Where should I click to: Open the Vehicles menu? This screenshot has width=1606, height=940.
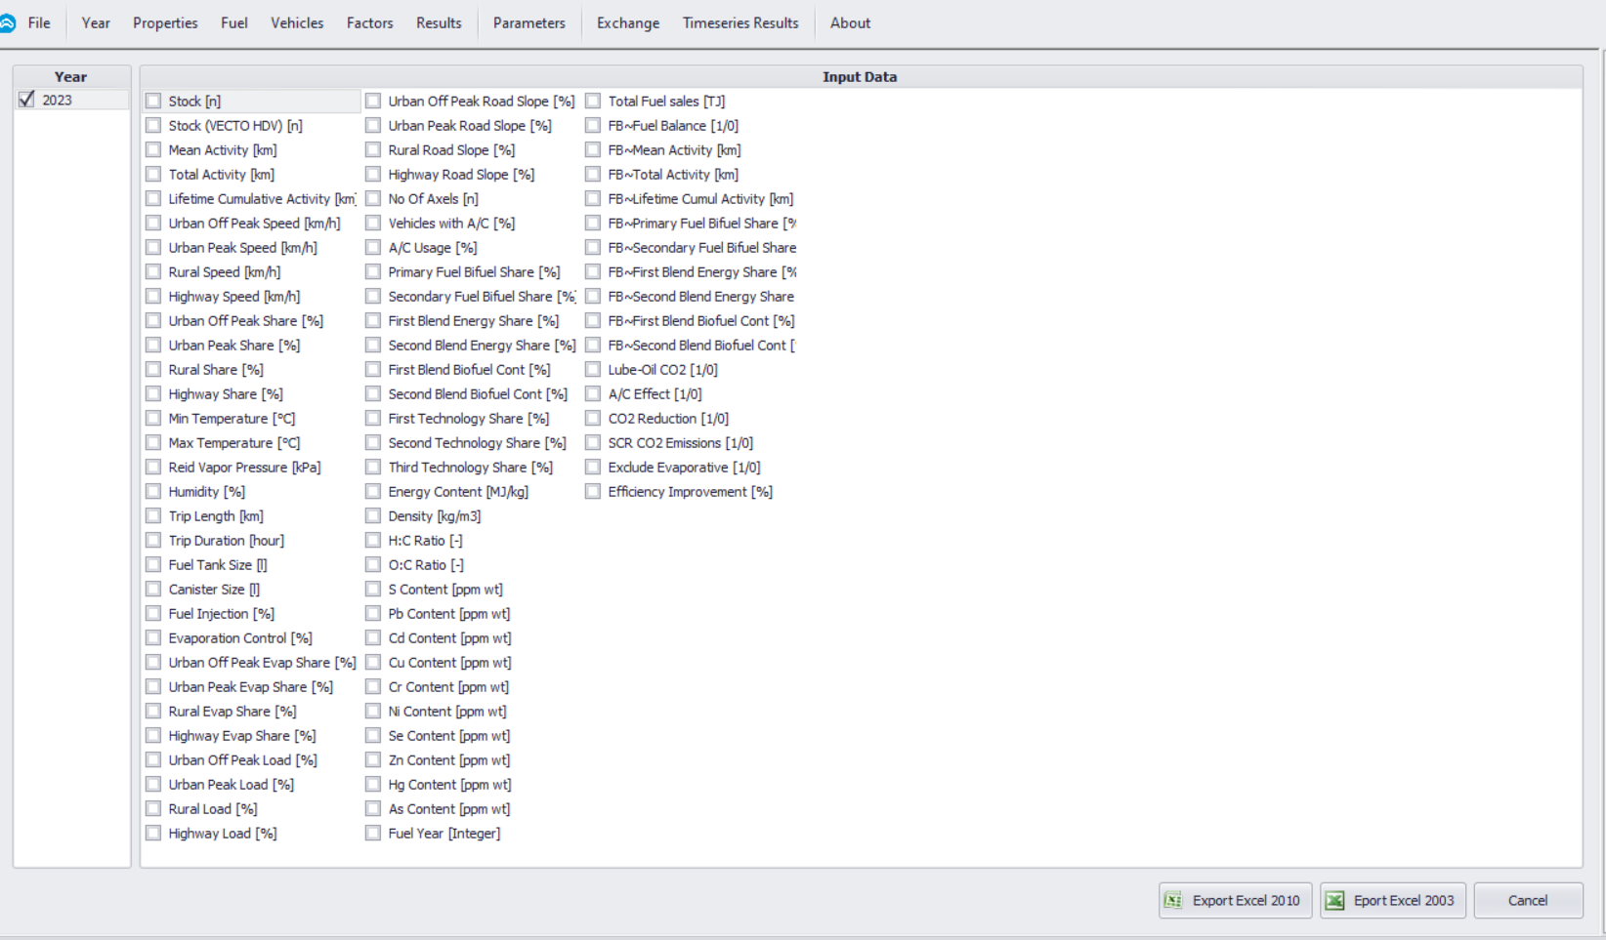(x=297, y=22)
